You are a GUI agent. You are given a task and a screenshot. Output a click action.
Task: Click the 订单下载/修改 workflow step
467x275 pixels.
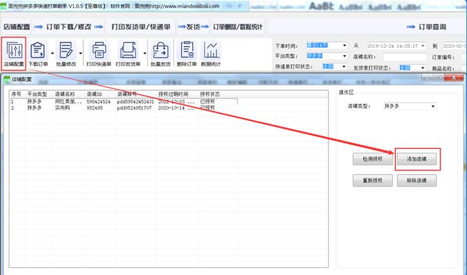pyautogui.click(x=69, y=27)
